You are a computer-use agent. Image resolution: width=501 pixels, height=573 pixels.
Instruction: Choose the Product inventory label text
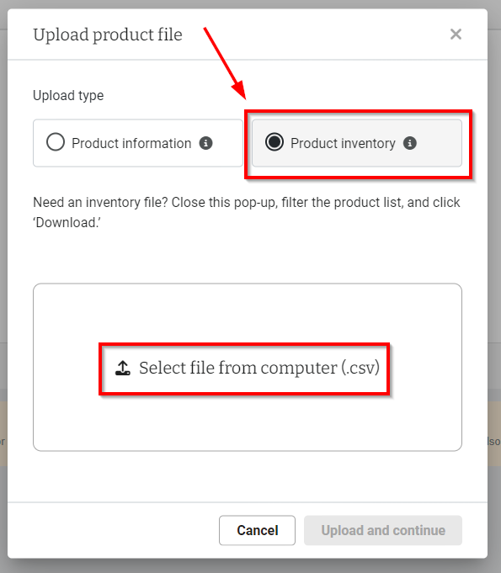point(343,143)
